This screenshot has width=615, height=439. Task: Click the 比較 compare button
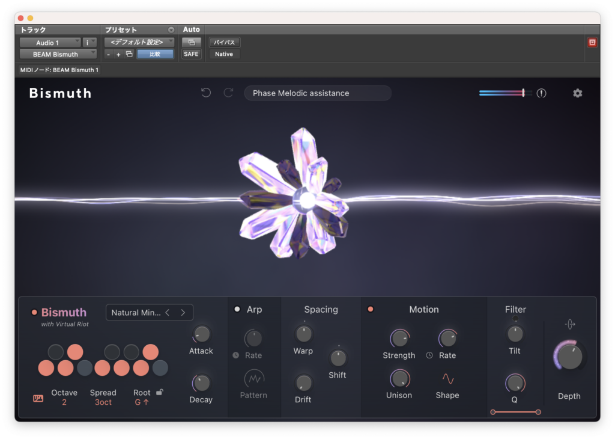coord(155,54)
